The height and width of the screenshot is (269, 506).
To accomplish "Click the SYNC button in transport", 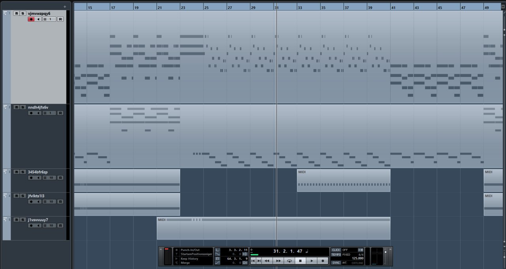I will tap(336, 263).
